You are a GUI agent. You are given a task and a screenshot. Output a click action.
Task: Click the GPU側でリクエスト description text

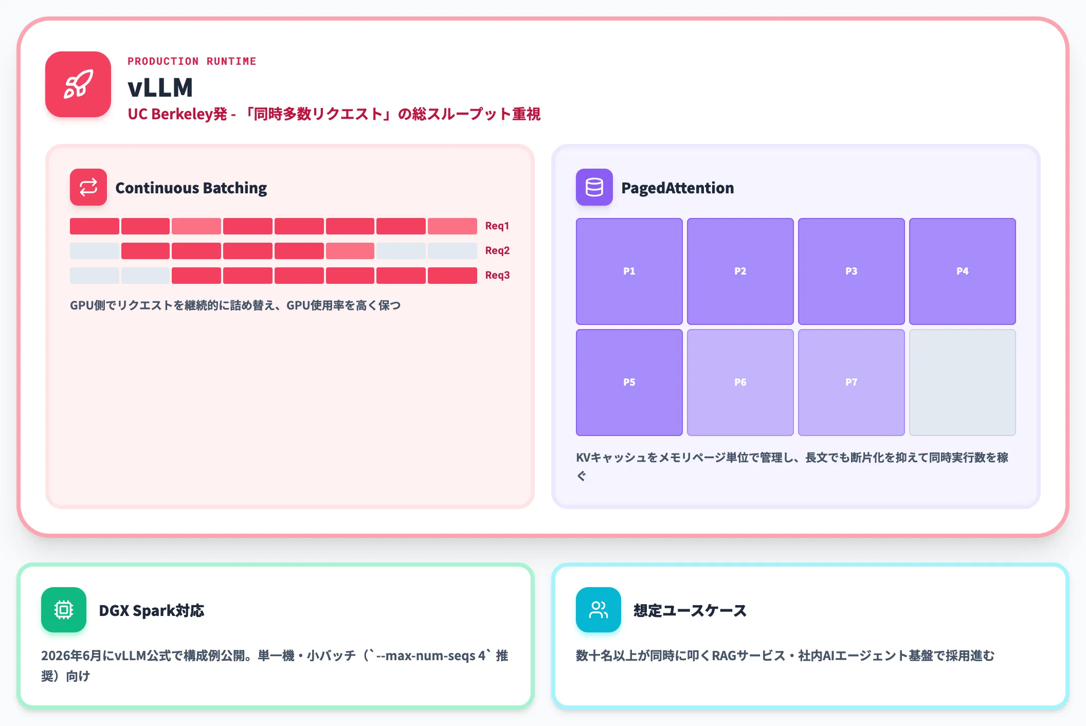coord(236,305)
